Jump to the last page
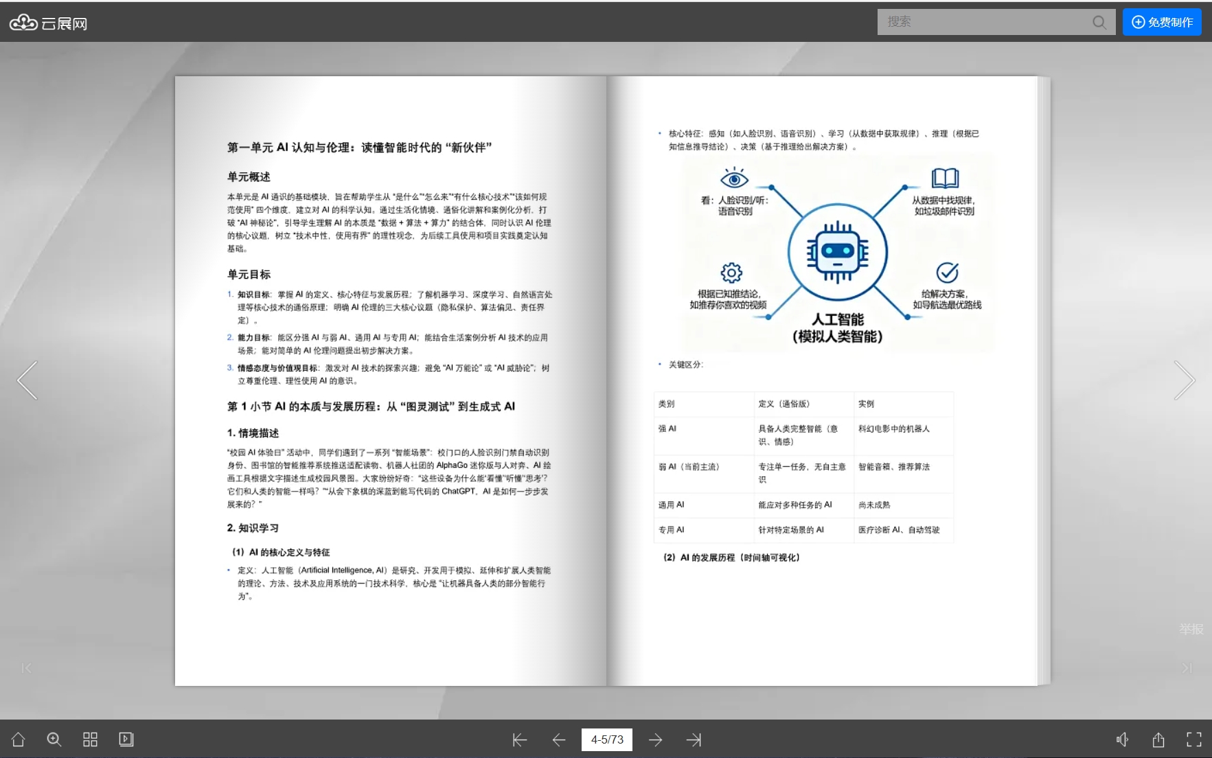The image size is (1212, 758). [694, 740]
